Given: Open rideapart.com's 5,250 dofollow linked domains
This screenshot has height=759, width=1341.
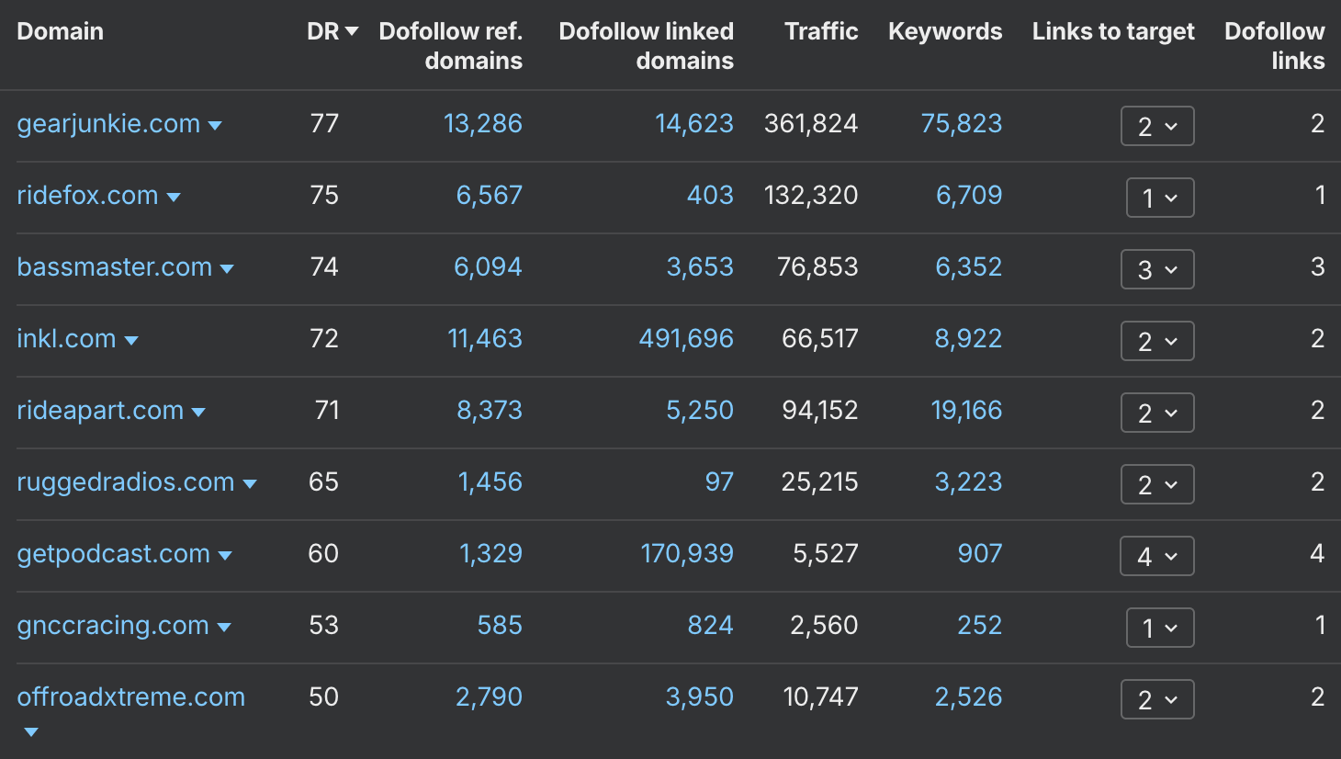Looking at the screenshot, I should 700,411.
